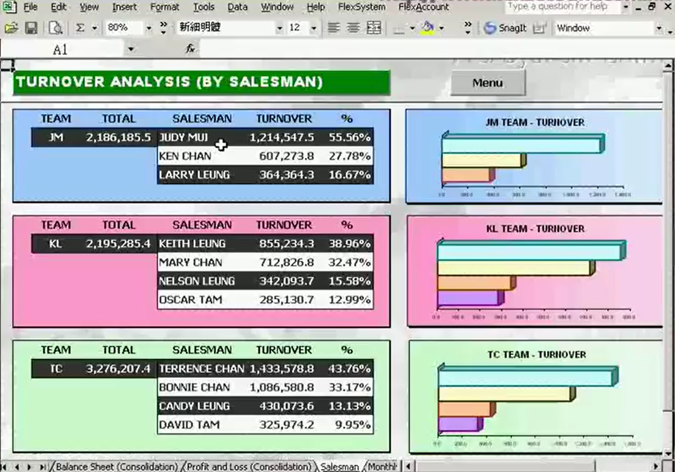Screen dimensions: 675x472
Task: Open Print Preview
Action: [x=55, y=27]
